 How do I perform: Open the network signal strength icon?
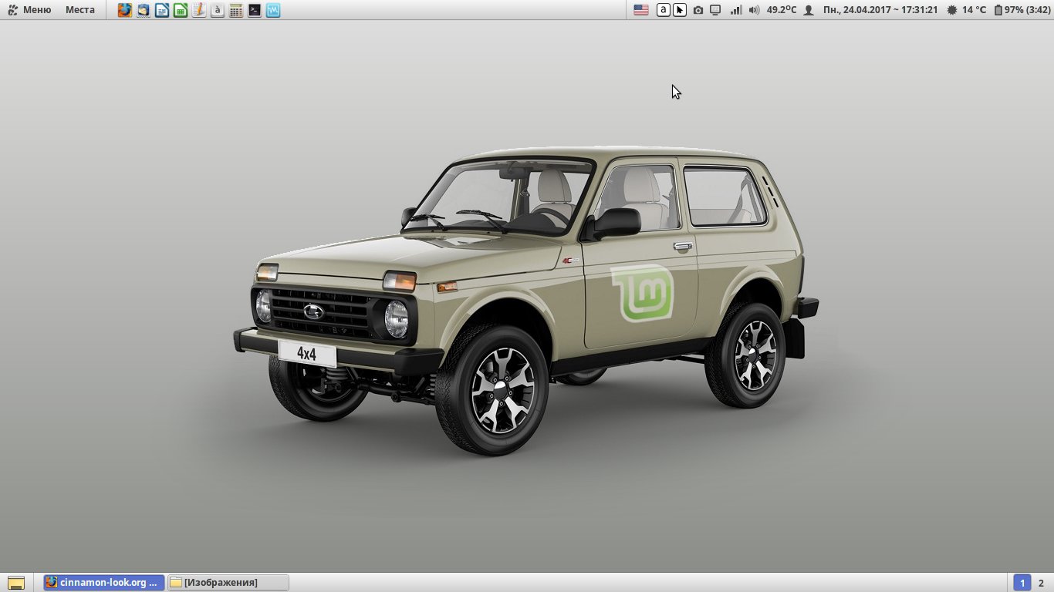pos(736,10)
